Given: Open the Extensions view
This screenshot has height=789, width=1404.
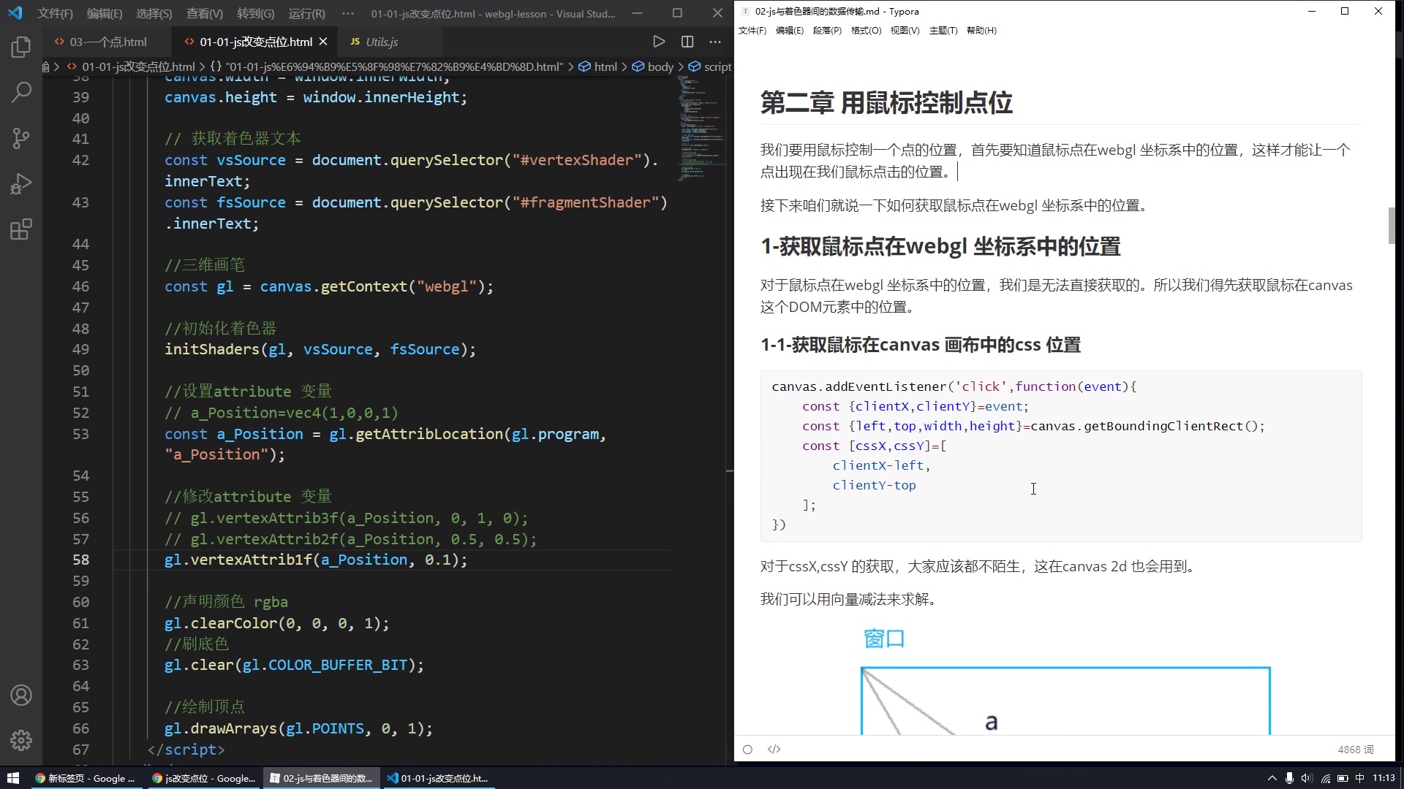Looking at the screenshot, I should coord(21,229).
